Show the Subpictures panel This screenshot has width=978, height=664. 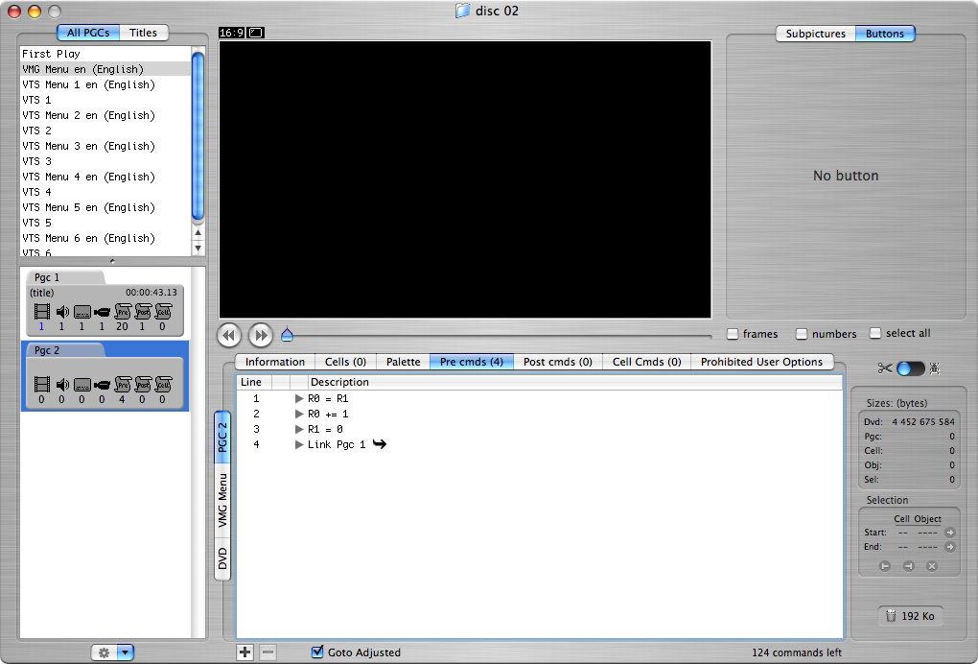coord(815,34)
